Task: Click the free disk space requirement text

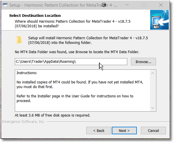Action: pyautogui.click(x=53, y=115)
